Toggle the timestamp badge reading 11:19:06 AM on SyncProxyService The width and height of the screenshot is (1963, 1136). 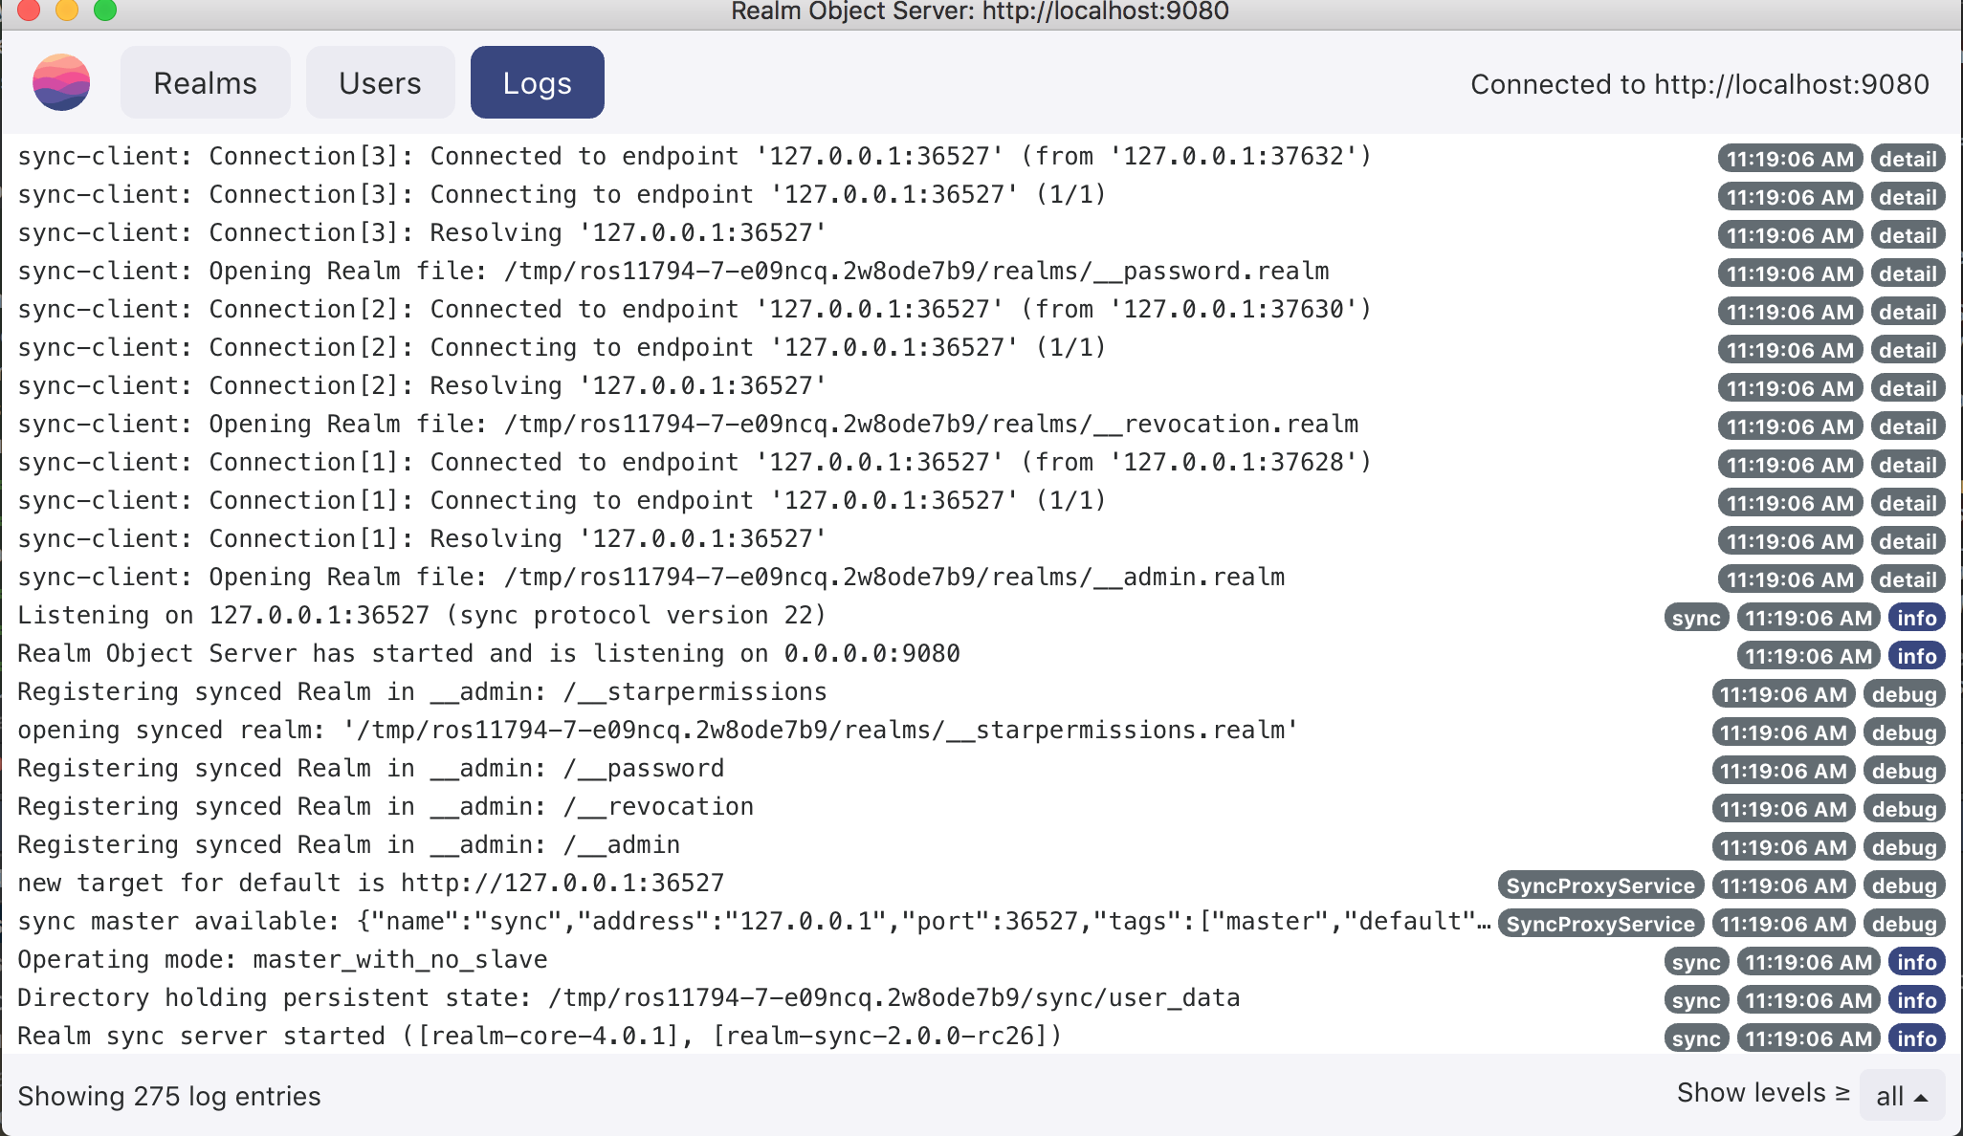(1785, 924)
